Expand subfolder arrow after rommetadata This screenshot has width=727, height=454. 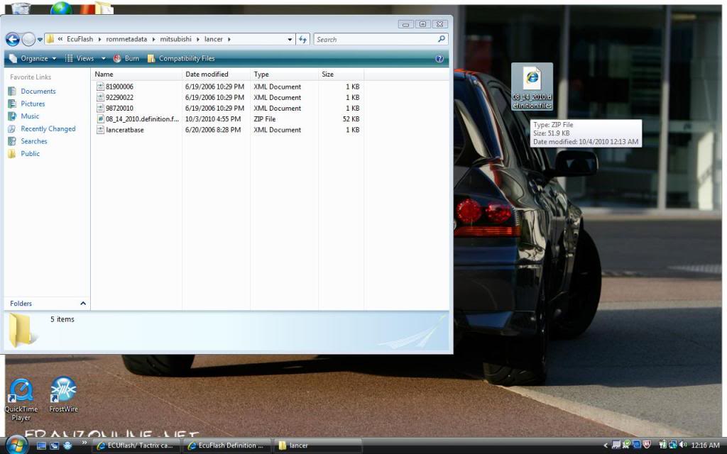153,40
